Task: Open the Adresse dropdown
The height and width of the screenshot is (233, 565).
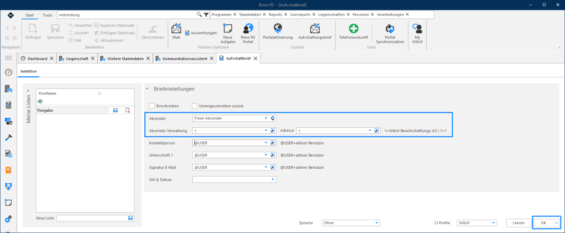Action: point(370,130)
